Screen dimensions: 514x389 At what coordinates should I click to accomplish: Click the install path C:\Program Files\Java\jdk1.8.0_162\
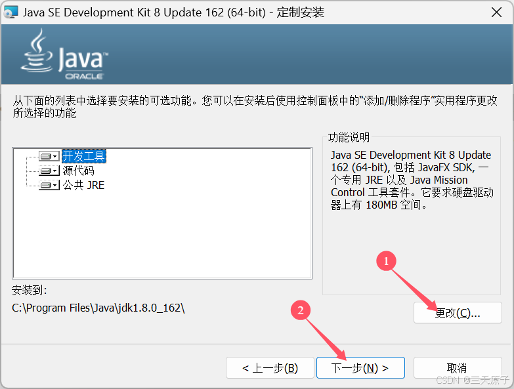pyautogui.click(x=98, y=308)
